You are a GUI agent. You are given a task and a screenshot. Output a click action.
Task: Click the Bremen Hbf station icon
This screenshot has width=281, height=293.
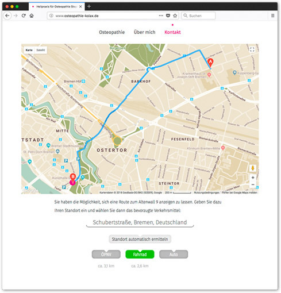point(83,81)
